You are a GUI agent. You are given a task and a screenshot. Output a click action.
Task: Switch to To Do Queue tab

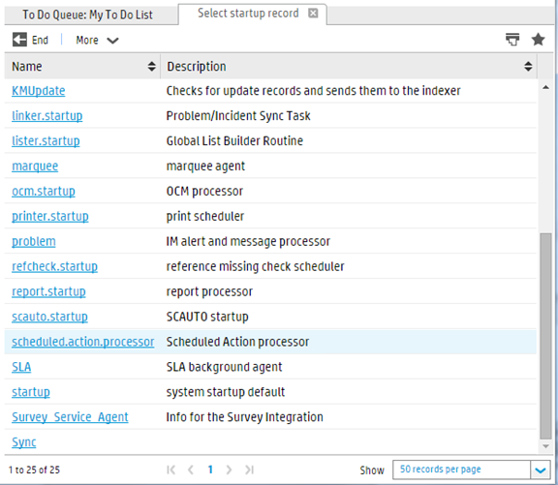(x=88, y=15)
